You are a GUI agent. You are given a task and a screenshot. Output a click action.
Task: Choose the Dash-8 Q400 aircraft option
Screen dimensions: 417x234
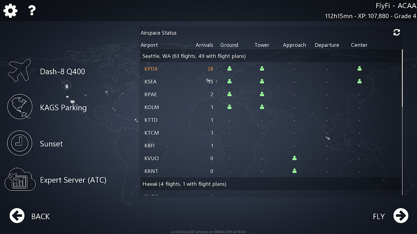tap(63, 72)
